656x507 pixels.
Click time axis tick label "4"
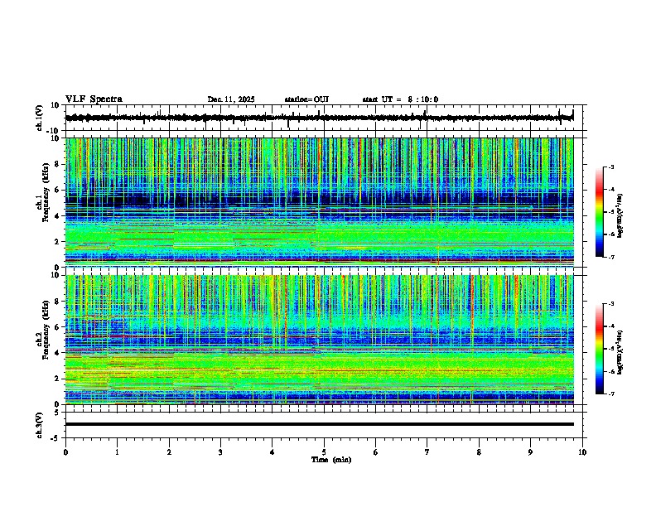tap(273, 452)
